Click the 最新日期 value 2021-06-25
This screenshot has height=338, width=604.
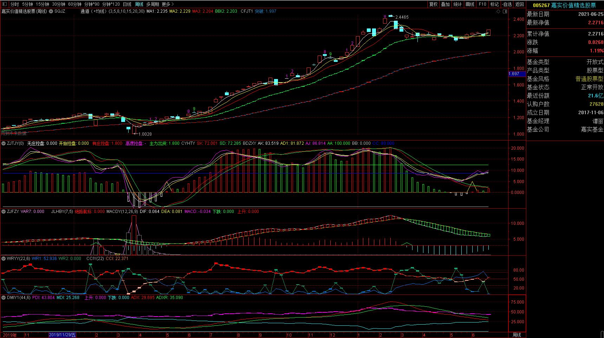pos(591,14)
